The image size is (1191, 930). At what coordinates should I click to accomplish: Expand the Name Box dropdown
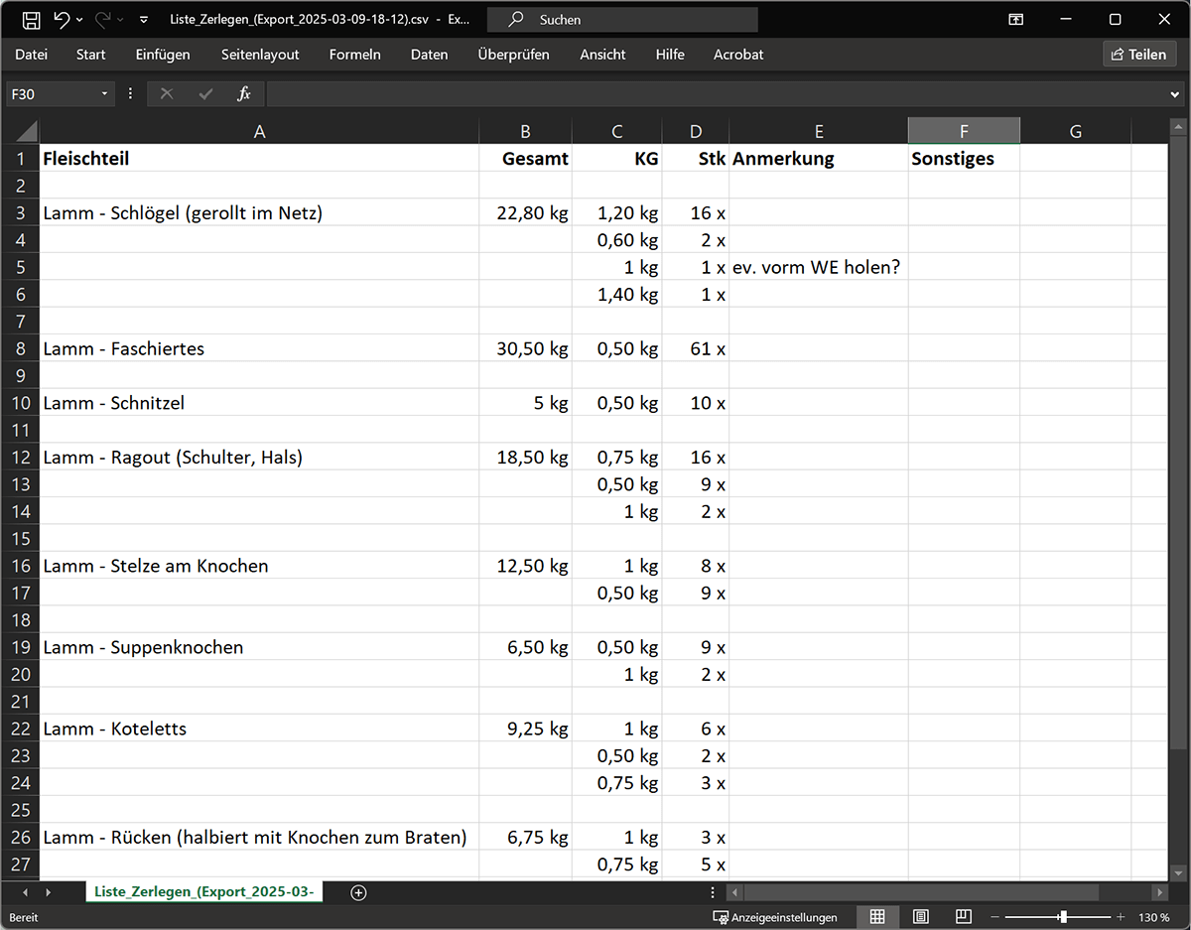[104, 94]
